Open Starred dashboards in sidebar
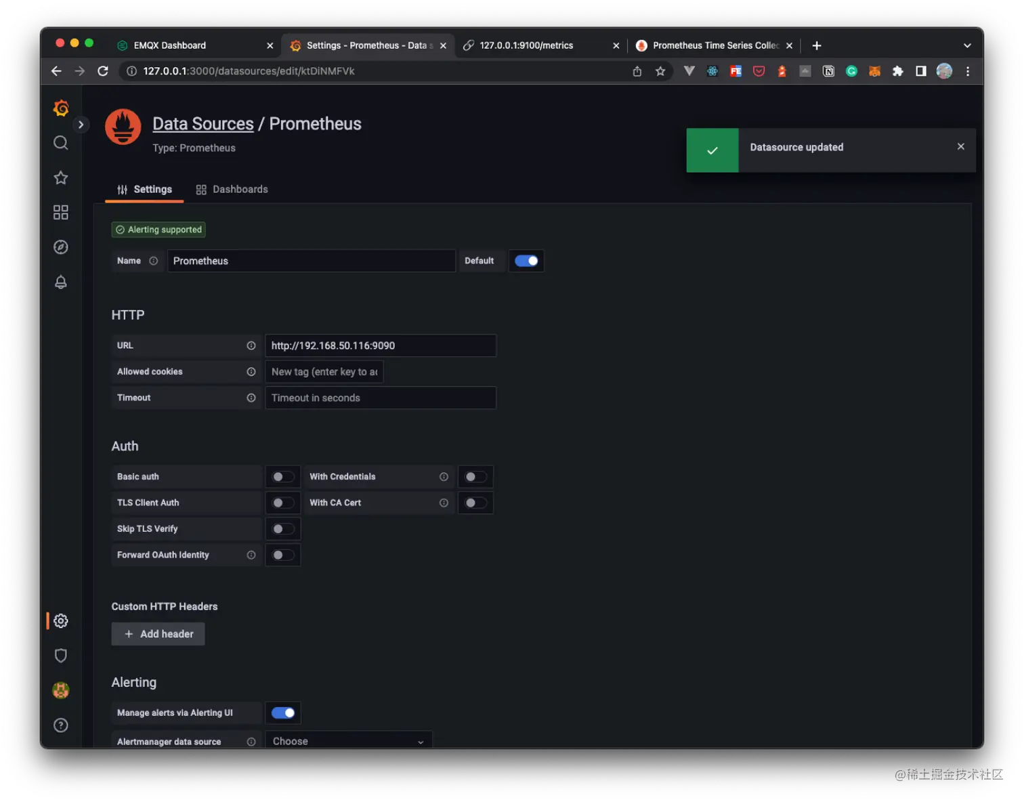Viewport: 1024px width, 802px height. click(60, 177)
